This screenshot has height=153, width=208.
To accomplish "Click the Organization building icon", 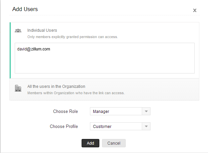I will coord(18,89).
